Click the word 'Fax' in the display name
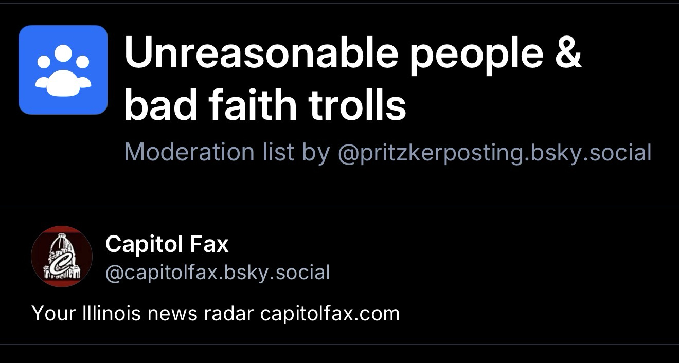The width and height of the screenshot is (679, 363). [209, 244]
